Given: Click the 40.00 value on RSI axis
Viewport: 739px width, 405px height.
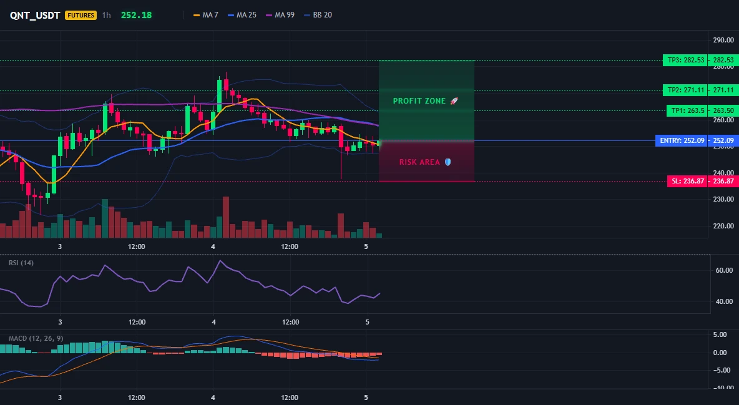Looking at the screenshot, I should point(725,302).
